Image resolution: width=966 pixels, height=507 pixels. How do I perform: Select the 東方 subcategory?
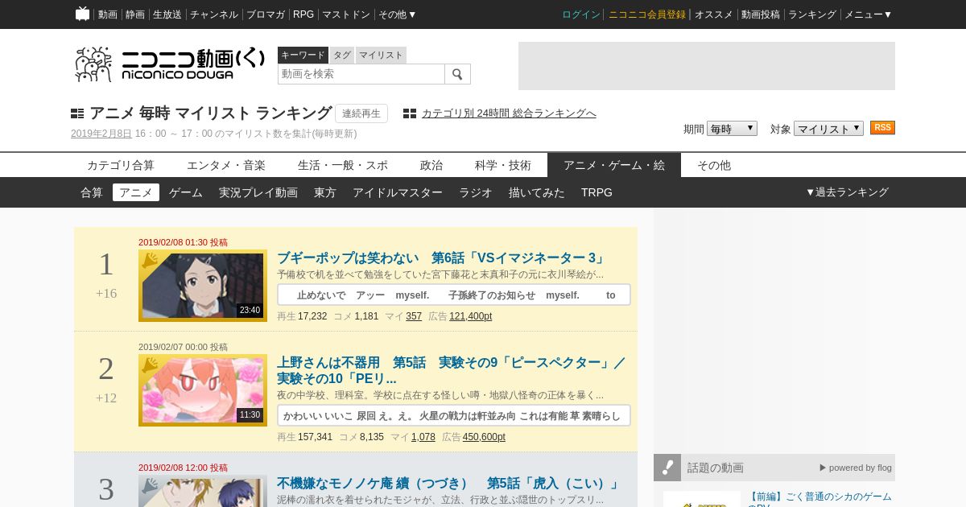pos(325,192)
